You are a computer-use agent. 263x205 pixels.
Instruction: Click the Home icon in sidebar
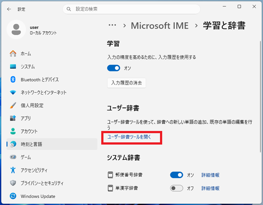click(x=13, y=53)
